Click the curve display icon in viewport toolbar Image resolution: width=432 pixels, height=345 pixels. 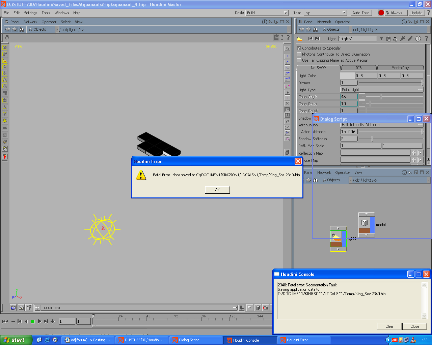pyautogui.click(x=287, y=87)
